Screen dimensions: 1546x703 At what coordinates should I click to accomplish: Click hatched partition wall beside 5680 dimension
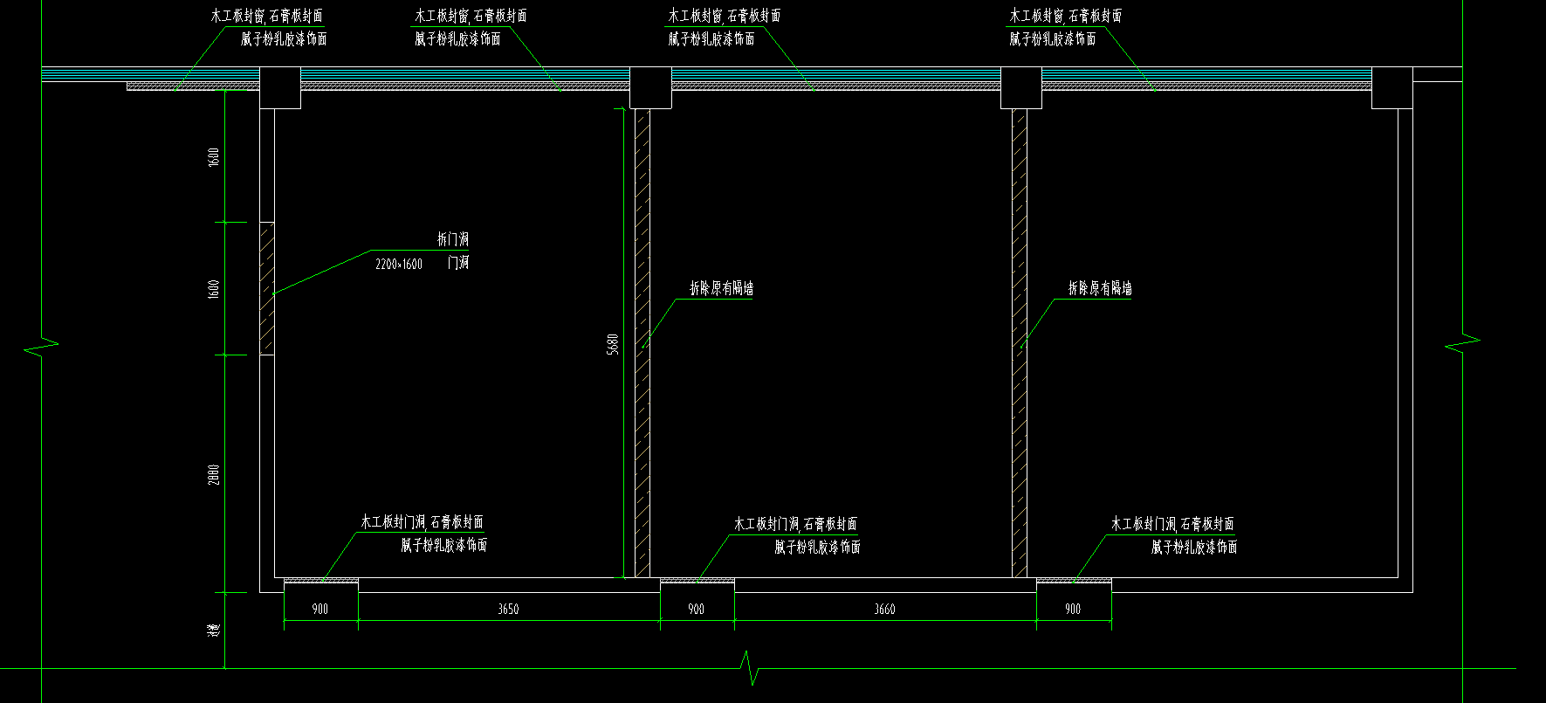pos(642,342)
